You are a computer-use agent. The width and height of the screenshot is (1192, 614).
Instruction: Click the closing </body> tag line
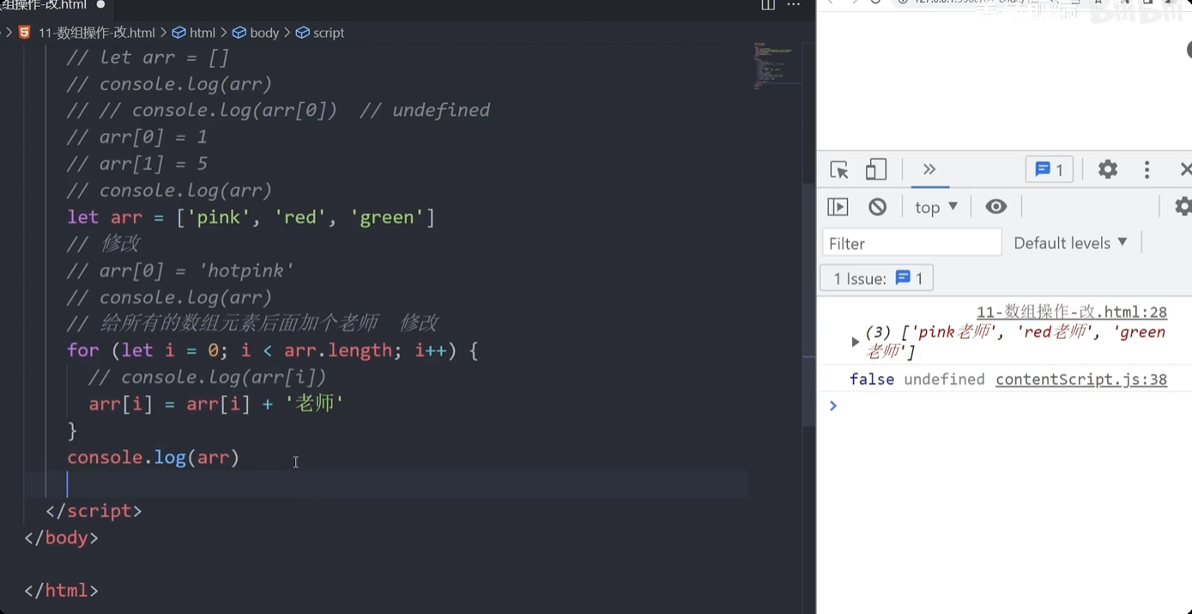(62, 538)
